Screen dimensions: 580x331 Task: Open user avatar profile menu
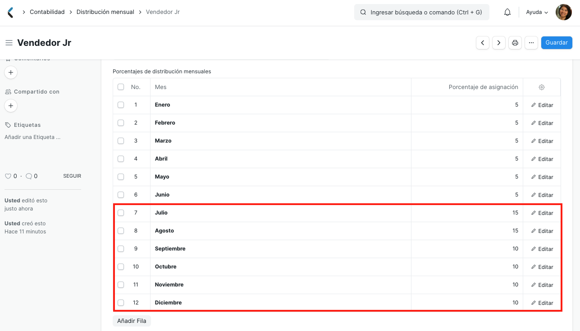(564, 12)
